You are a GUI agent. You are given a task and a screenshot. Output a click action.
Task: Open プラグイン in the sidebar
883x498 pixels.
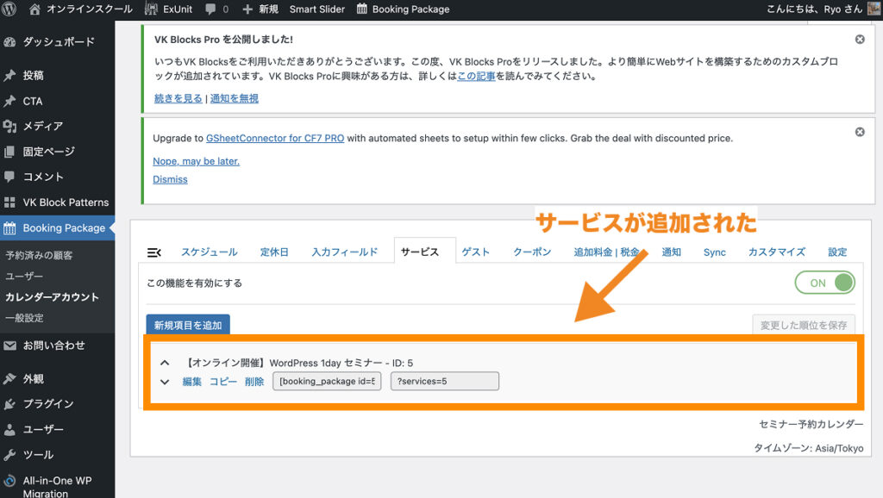click(x=47, y=403)
